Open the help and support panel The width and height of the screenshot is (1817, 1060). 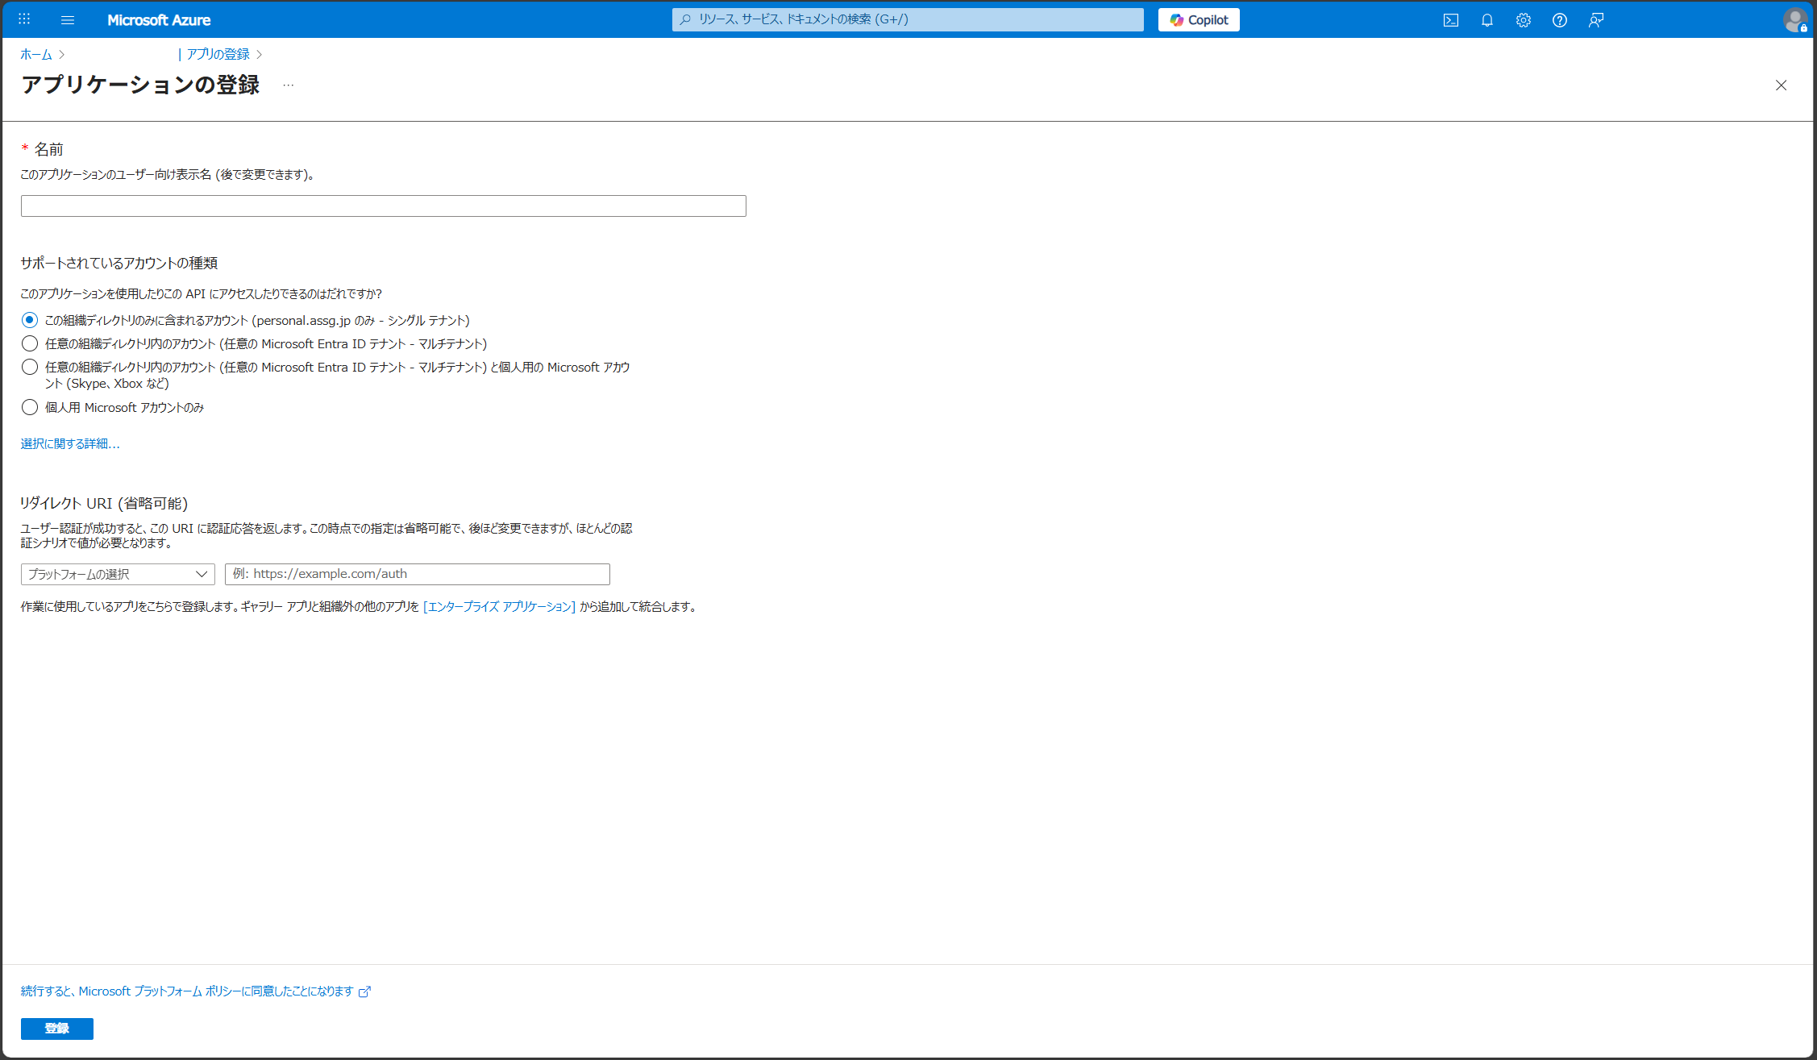[1559, 19]
